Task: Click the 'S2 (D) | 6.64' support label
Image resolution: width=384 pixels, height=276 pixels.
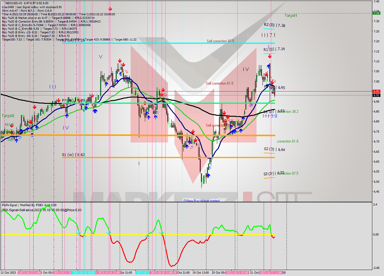Action: click(274, 149)
